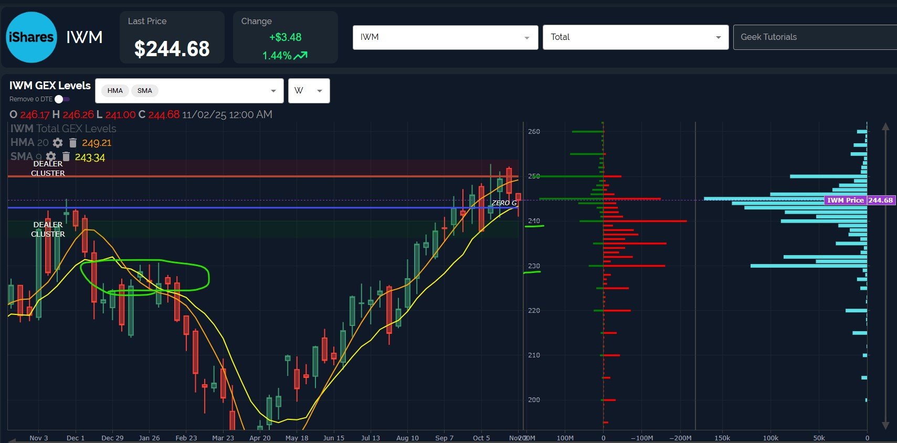Open the IWM ticker dropdown

click(x=445, y=37)
